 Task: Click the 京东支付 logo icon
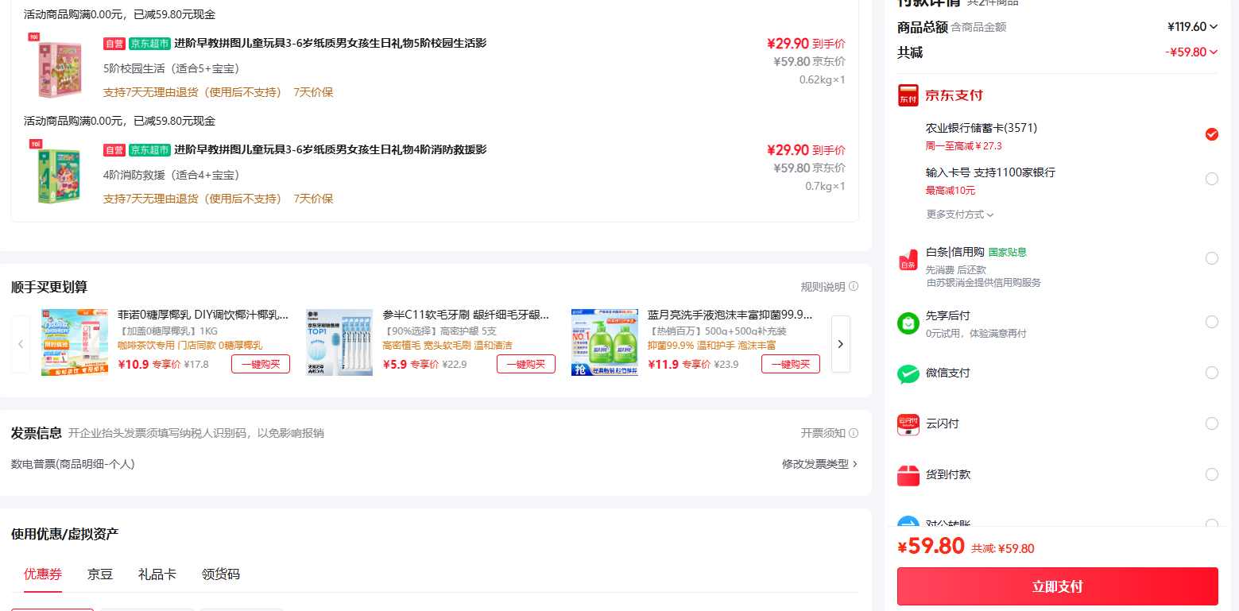pos(908,95)
